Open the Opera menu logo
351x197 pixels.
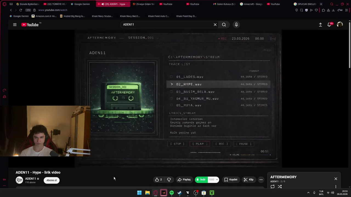[x=4, y=4]
